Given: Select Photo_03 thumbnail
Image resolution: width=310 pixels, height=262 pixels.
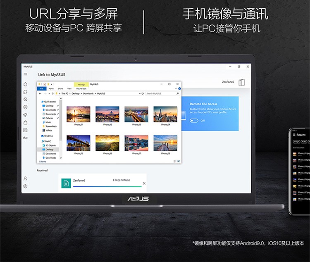Looking at the screenshot, I should pos(136,114).
